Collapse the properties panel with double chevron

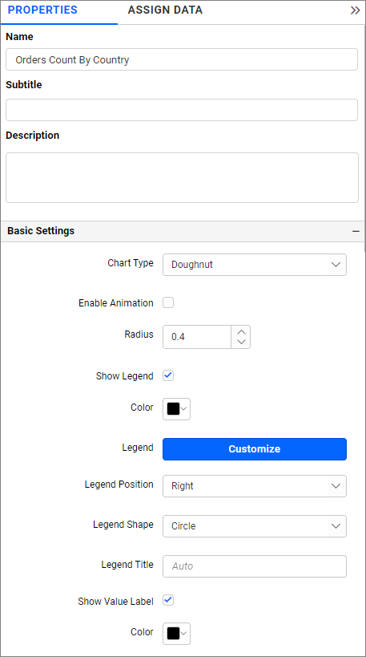(x=355, y=10)
